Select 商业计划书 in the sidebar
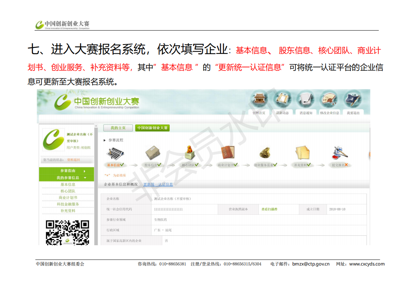Image resolution: width=413 pixels, height=292 pixels. 68,198
